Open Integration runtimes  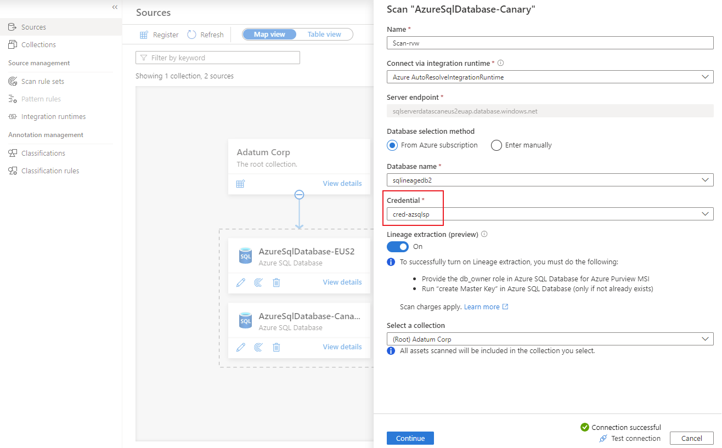click(52, 116)
